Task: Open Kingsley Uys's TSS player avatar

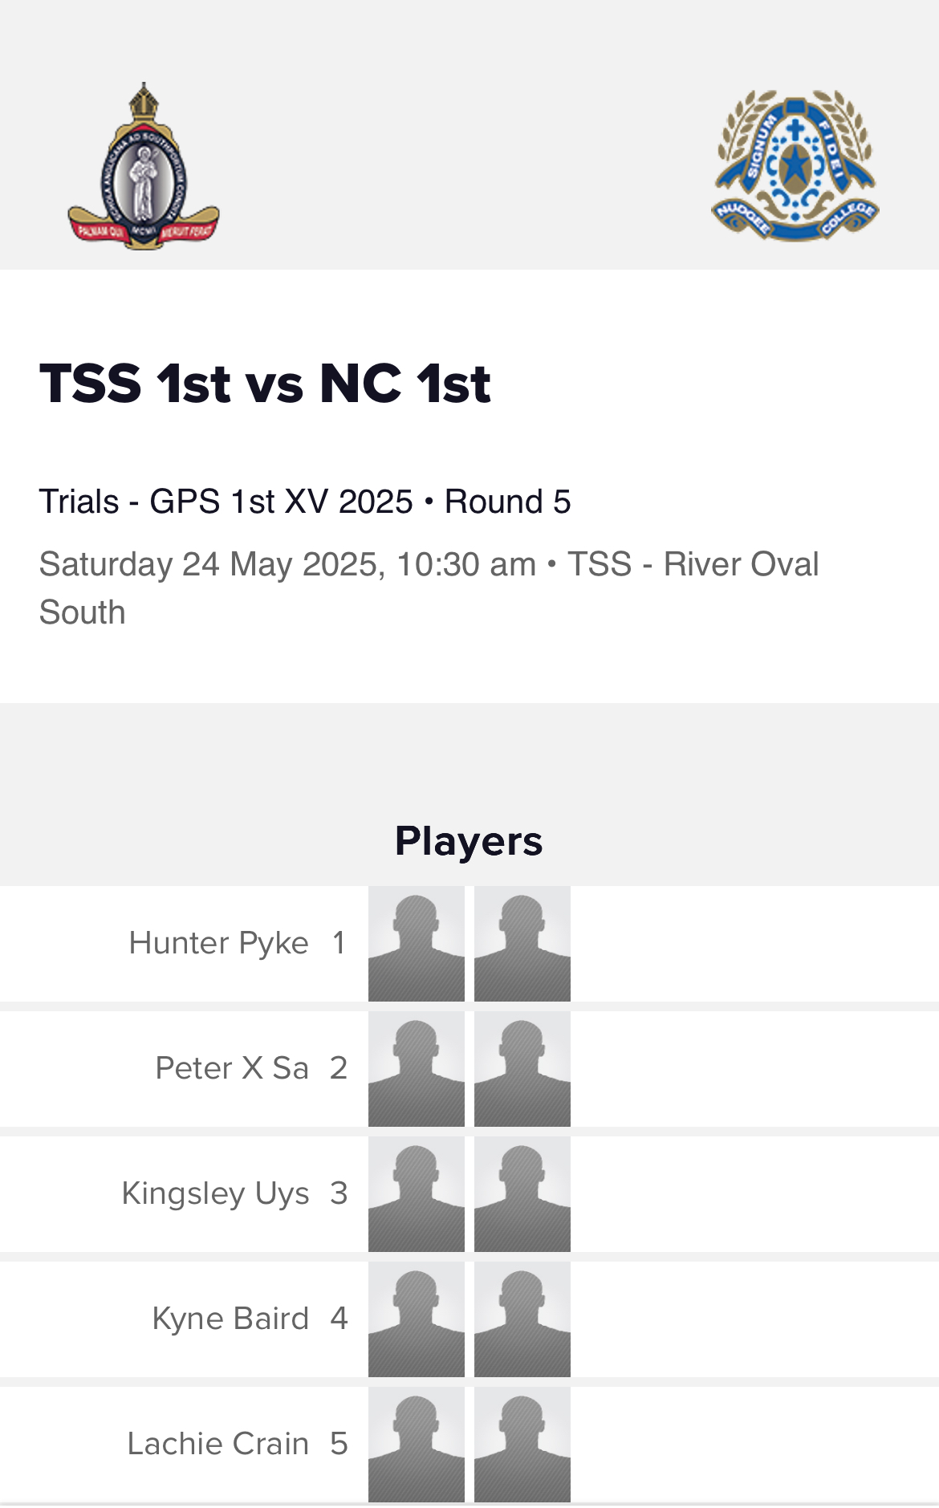Action: coord(417,1194)
